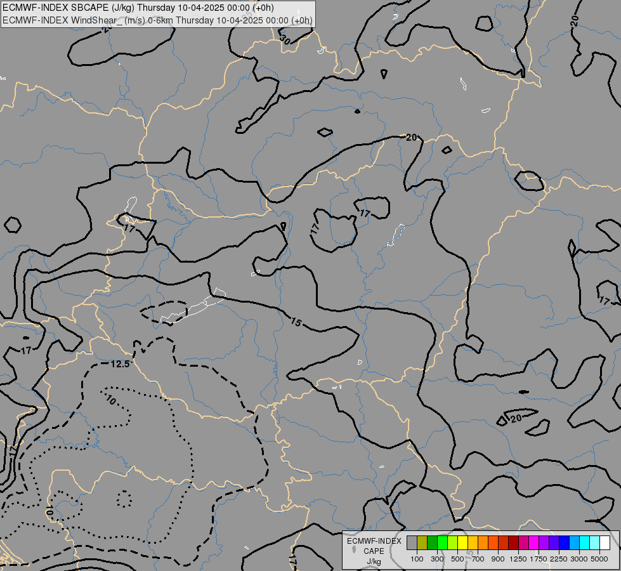The width and height of the screenshot is (621, 571).
Task: Click the 300 value on the legend scale
Action: tap(437, 559)
